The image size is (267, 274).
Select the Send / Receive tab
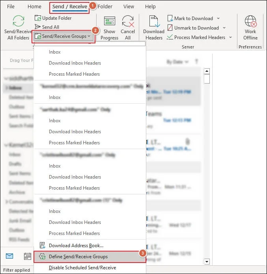70,6
